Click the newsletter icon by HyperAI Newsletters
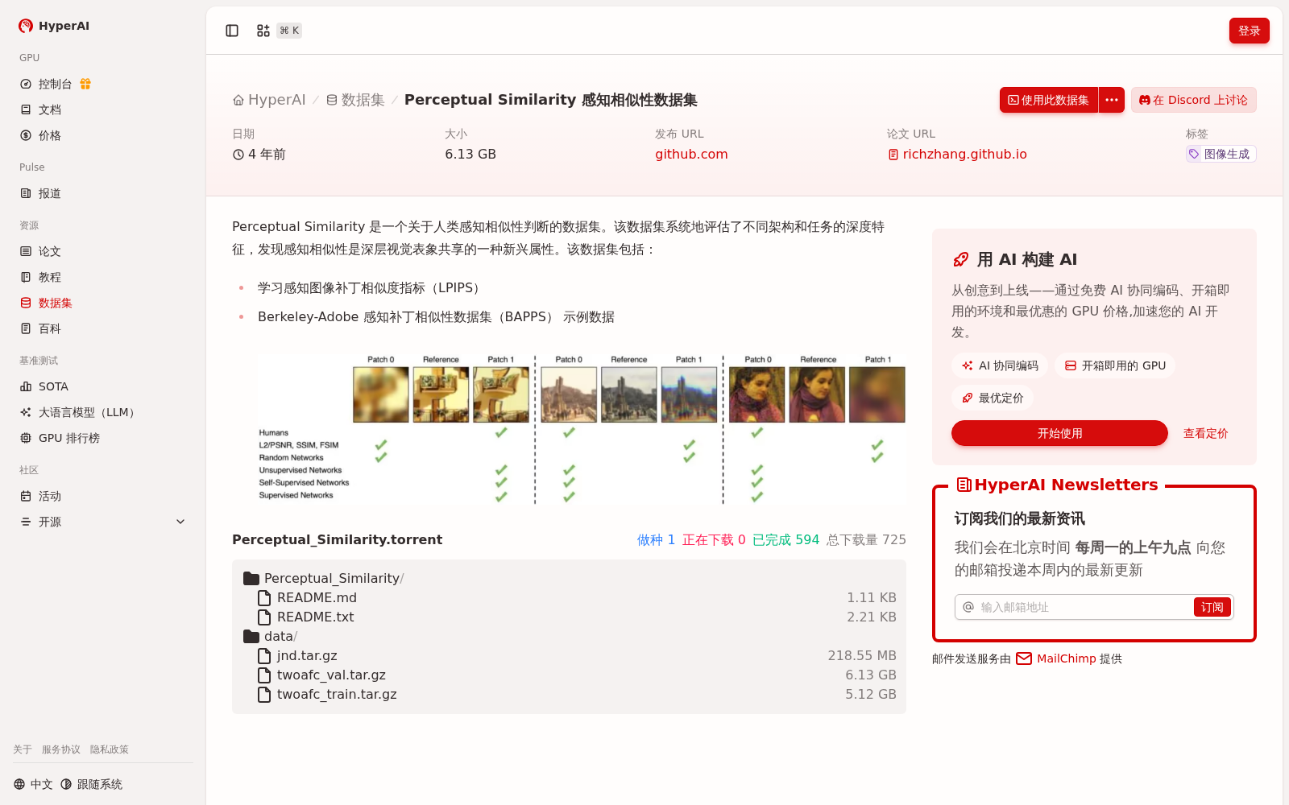Image resolution: width=1289 pixels, height=805 pixels. pos(964,485)
